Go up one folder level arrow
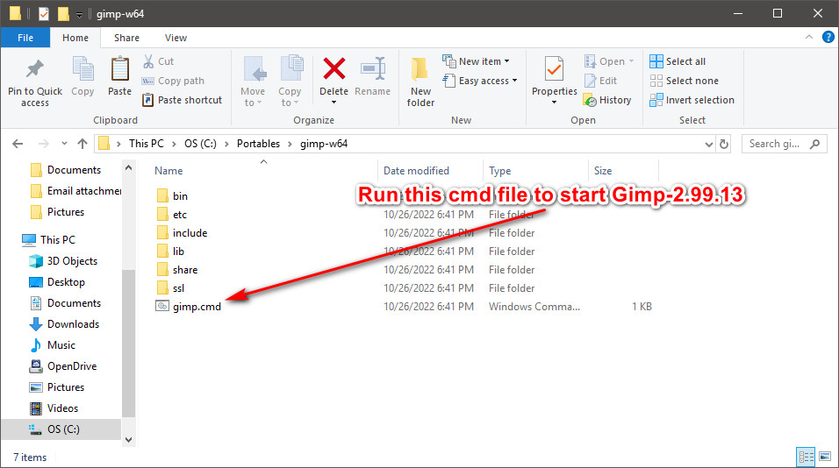The height and width of the screenshot is (468, 839). tap(82, 144)
